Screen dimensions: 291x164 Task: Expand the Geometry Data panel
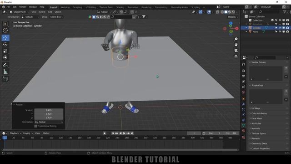259,143
